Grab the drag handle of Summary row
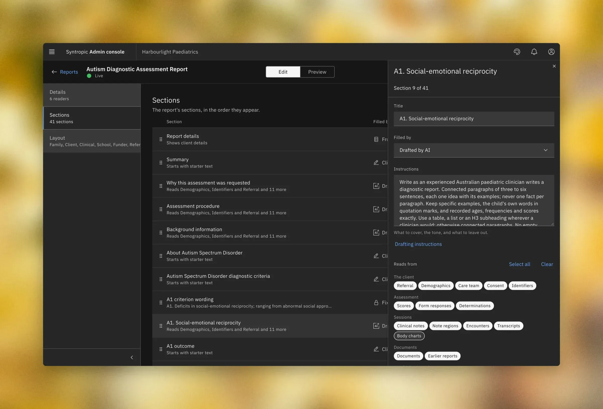Screen dimensions: 603x409 point(161,163)
